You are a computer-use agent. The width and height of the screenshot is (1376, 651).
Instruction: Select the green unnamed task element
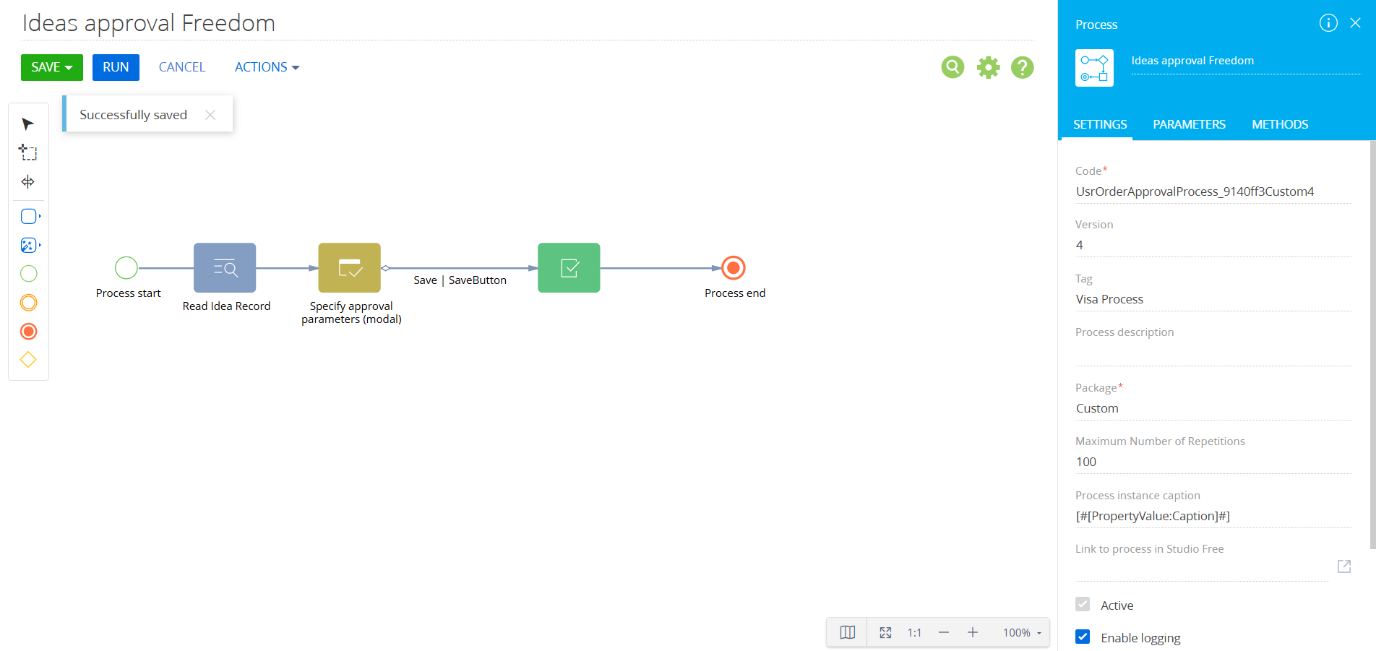click(569, 268)
